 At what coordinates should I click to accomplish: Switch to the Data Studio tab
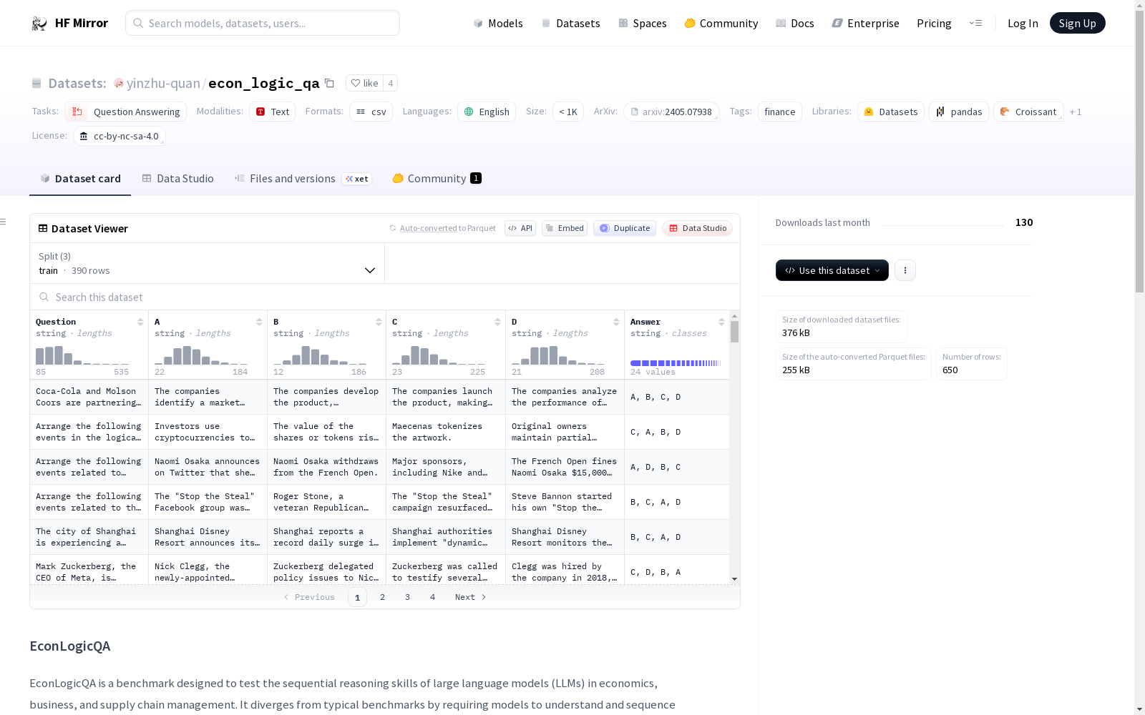177,179
